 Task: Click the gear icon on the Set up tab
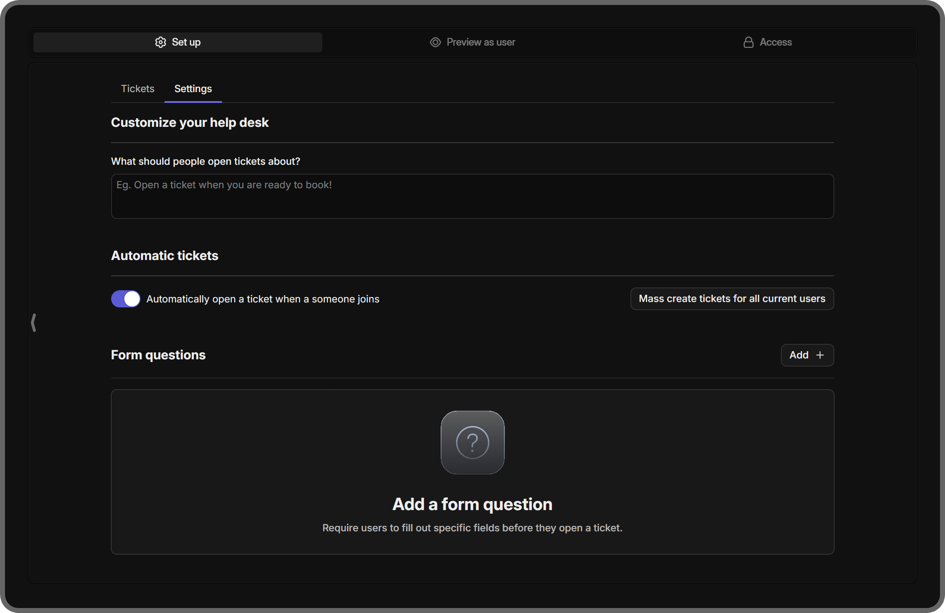pyautogui.click(x=160, y=42)
